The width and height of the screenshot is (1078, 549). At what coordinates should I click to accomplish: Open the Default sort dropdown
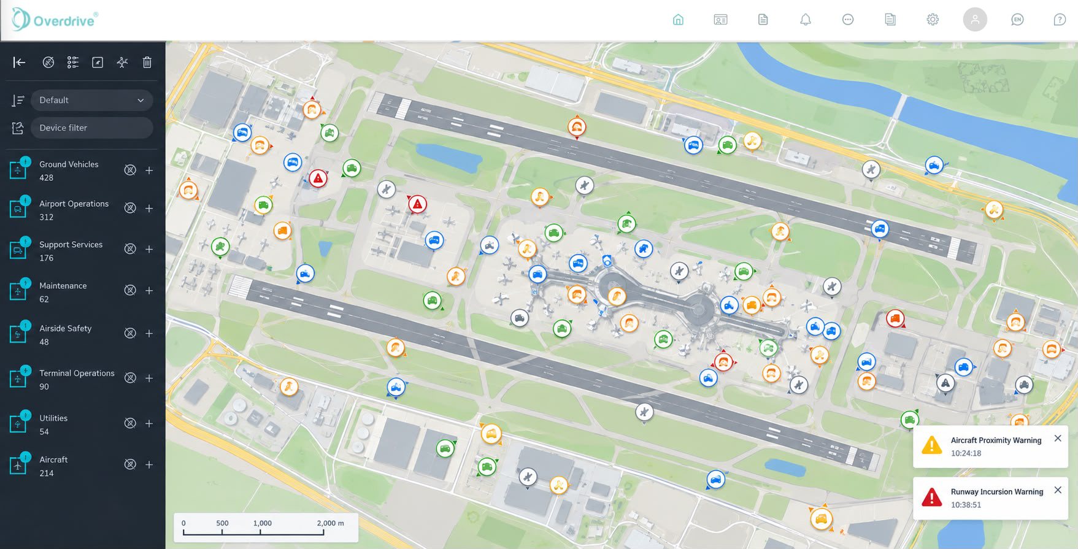[x=92, y=100]
